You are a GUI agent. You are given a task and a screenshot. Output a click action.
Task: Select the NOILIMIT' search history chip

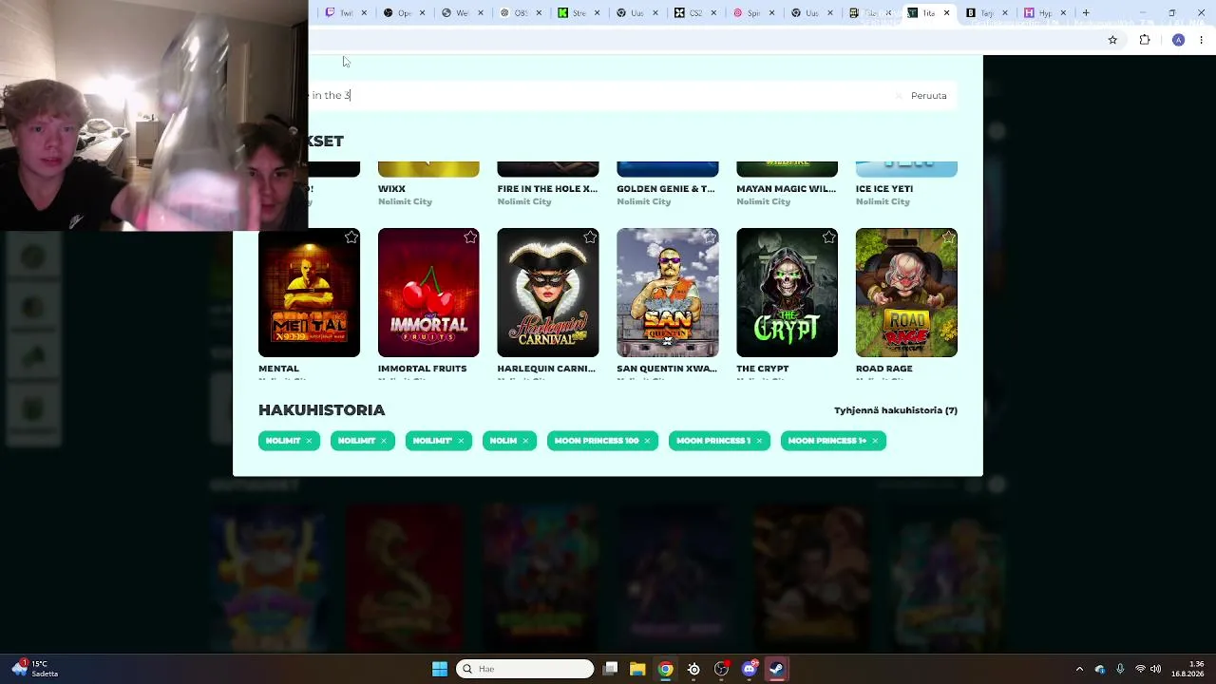(432, 441)
